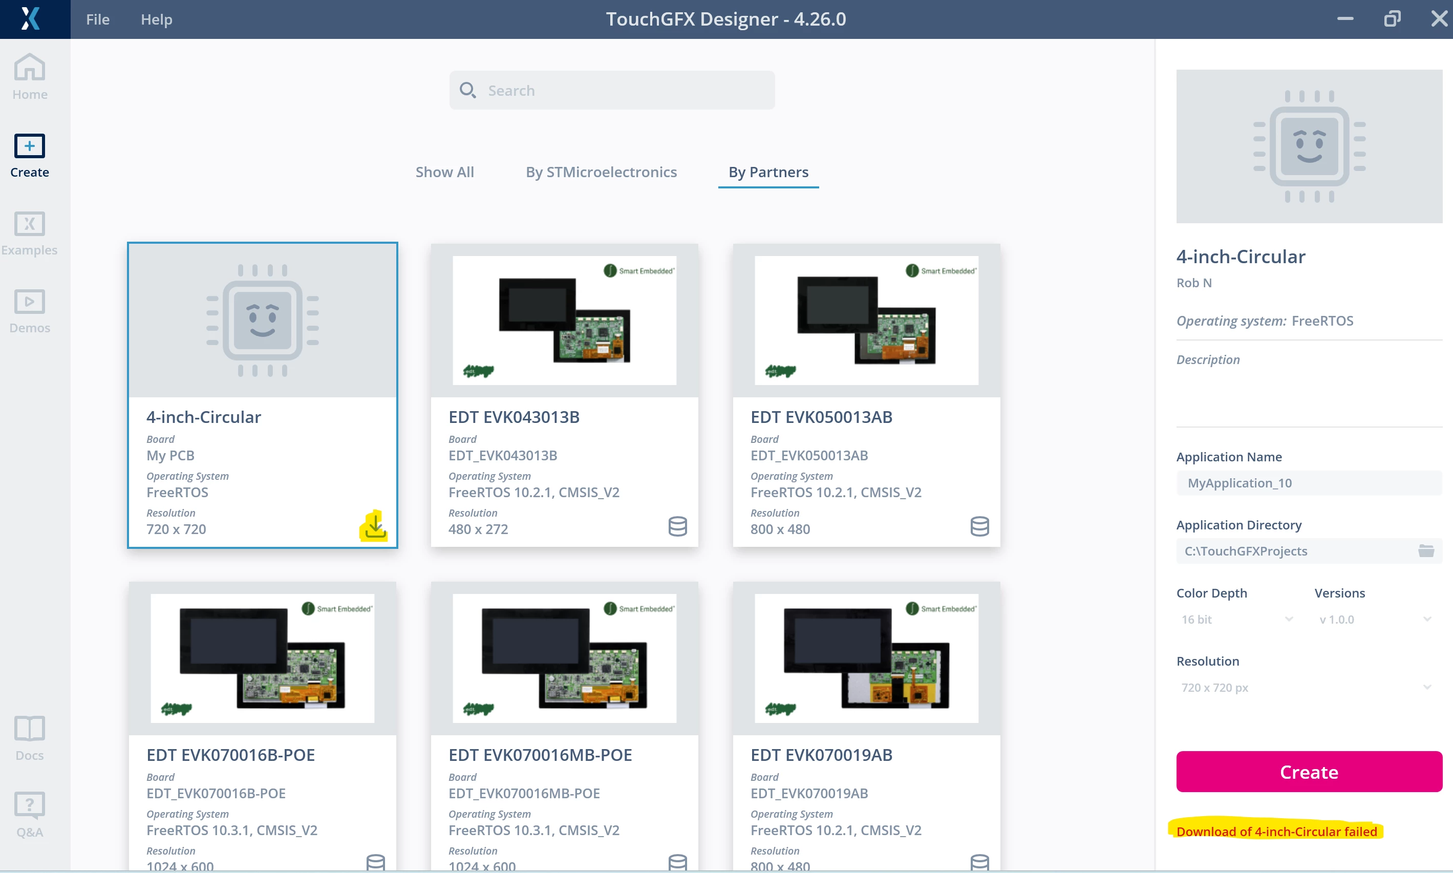Click the '720 x 720' resolution on 4-inch-Circular card
Image resolution: width=1453 pixels, height=873 pixels.
176,529
